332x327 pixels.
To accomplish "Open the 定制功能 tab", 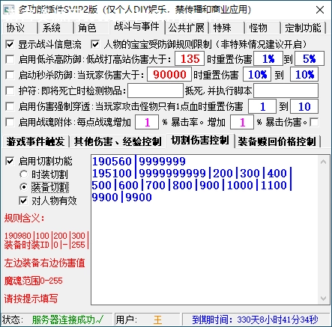I will 304,28.
